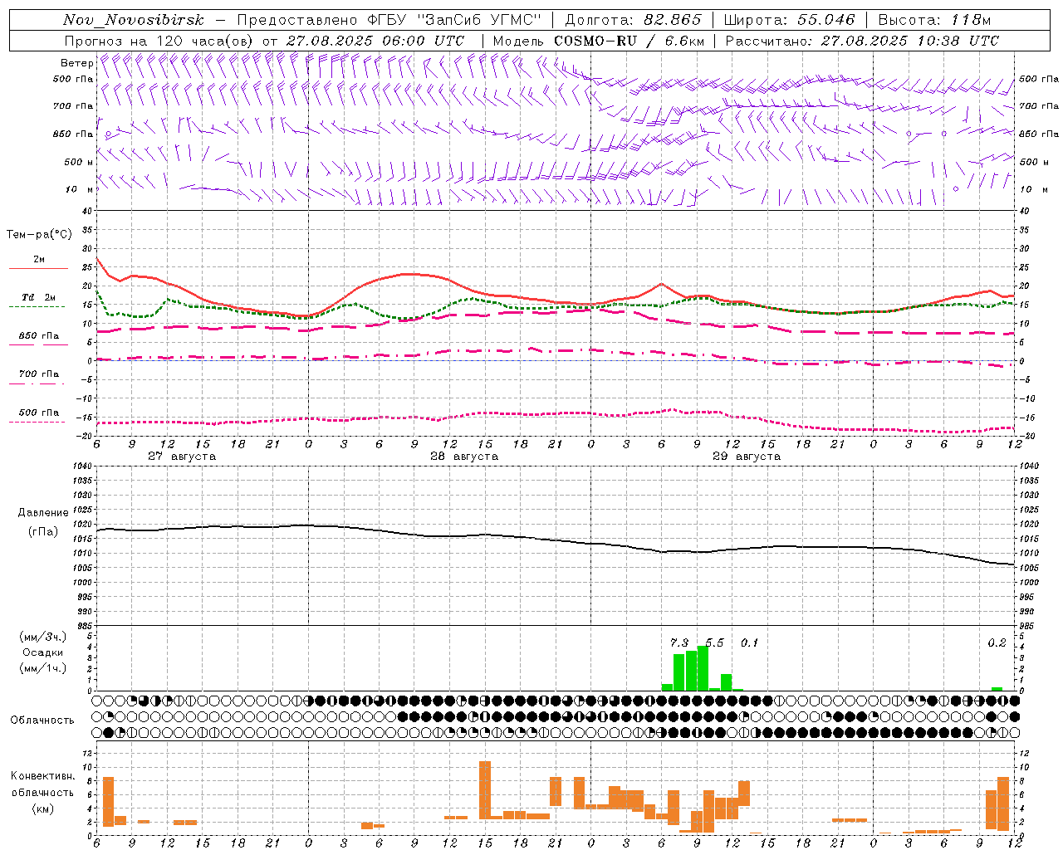The width and height of the screenshot is (1063, 850).
Task: Click "850 гПа" entry in temperature legend
Action: (39, 336)
